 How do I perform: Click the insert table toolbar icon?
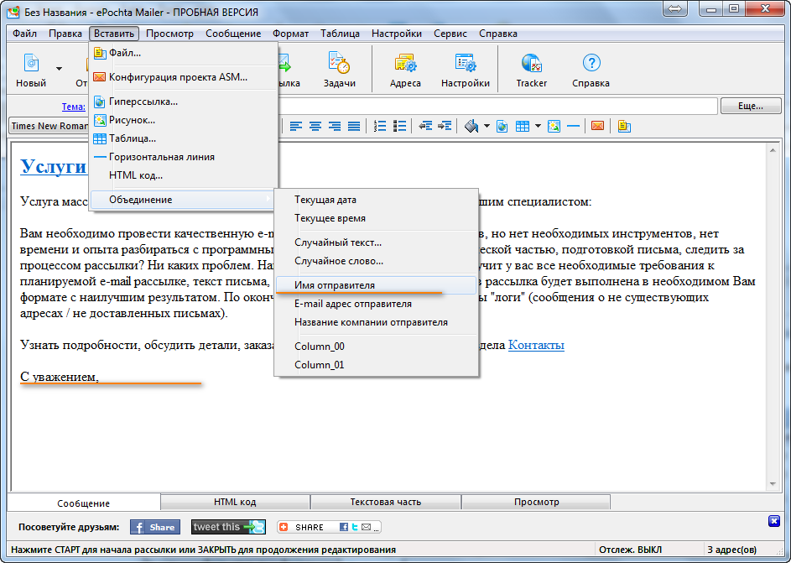pos(523,126)
